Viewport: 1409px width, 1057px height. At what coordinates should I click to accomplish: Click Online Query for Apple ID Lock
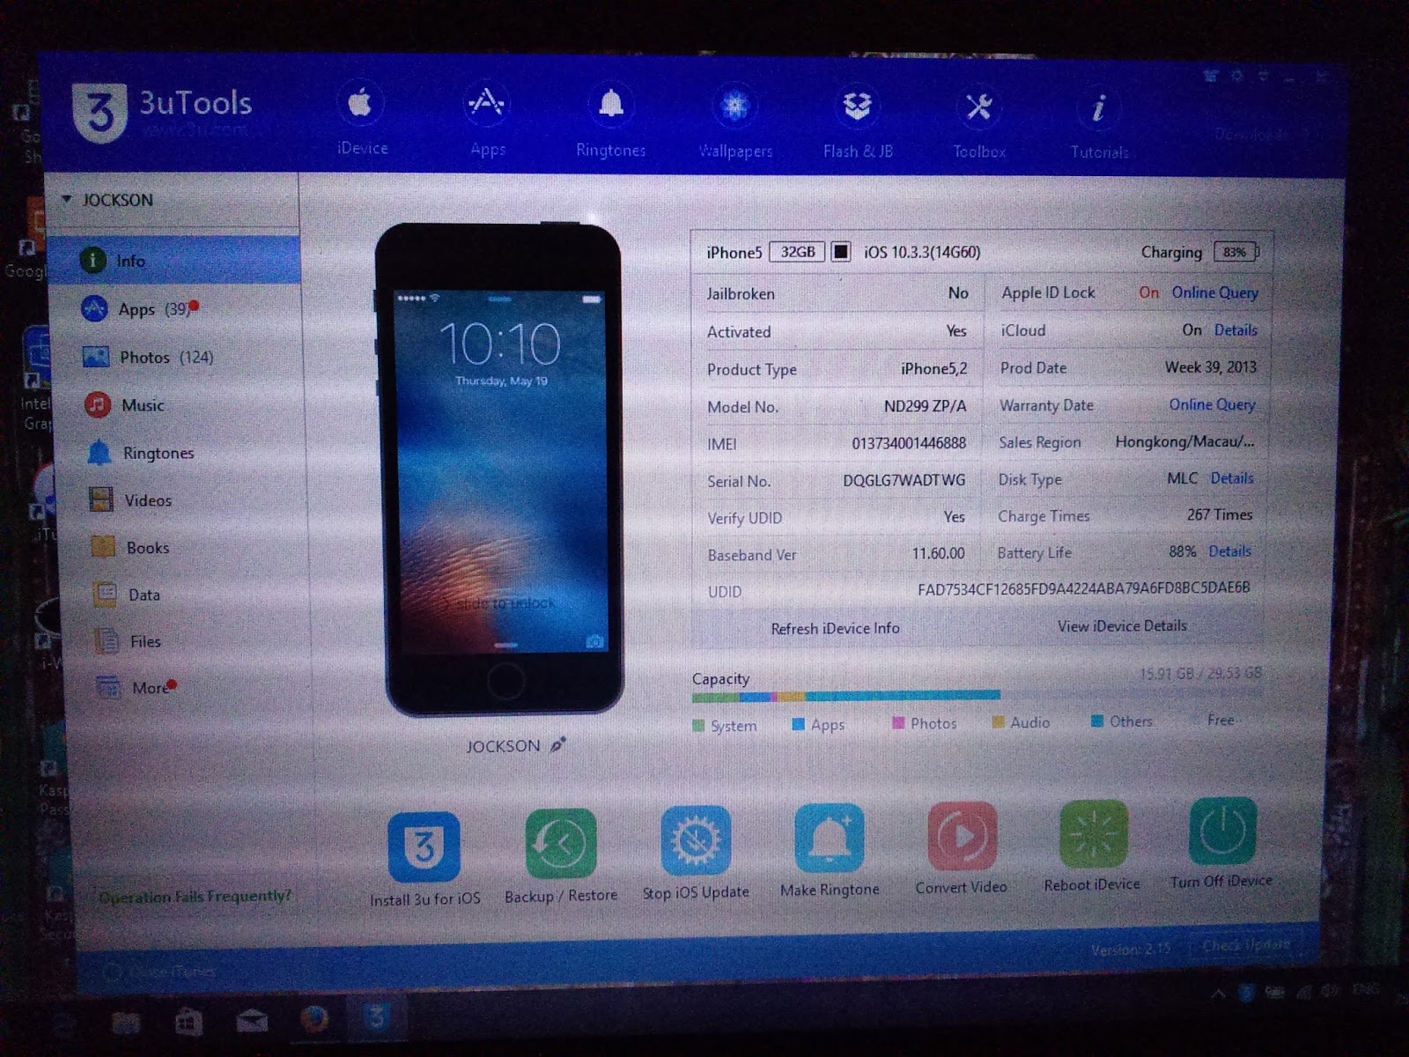[x=1214, y=292]
